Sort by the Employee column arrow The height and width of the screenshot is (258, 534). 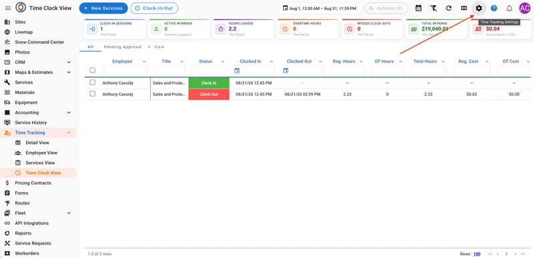[144, 61]
